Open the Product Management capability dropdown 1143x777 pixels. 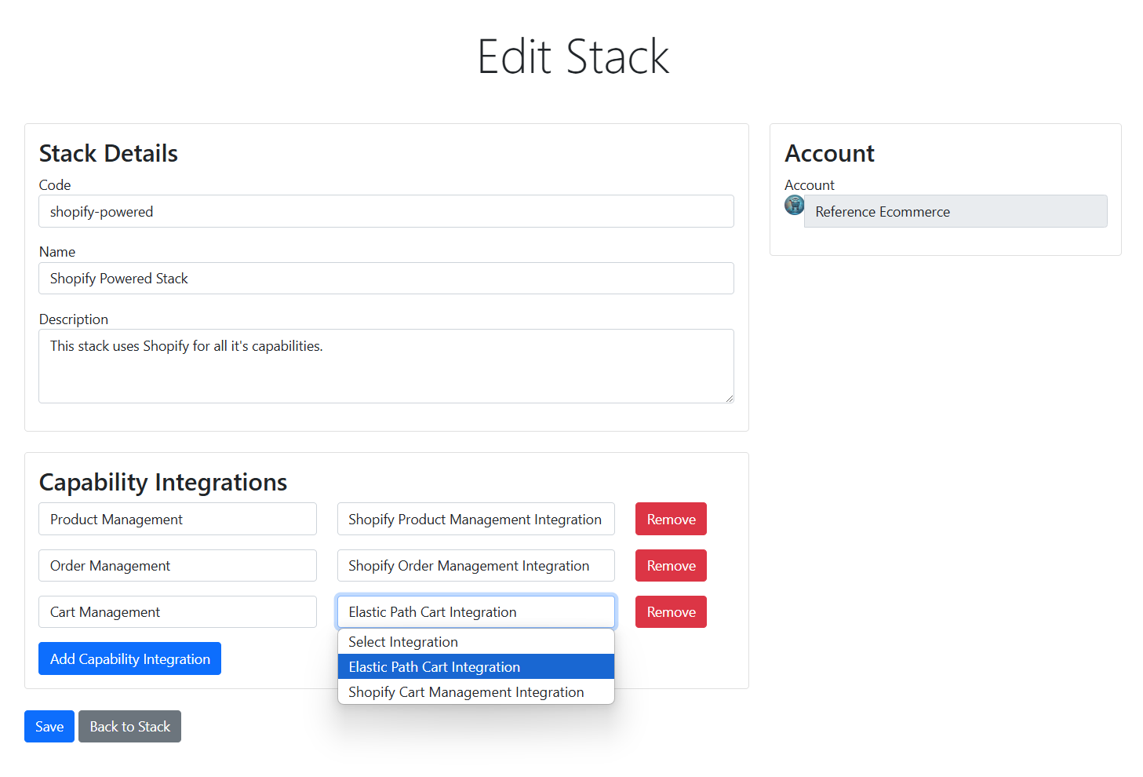click(x=177, y=520)
